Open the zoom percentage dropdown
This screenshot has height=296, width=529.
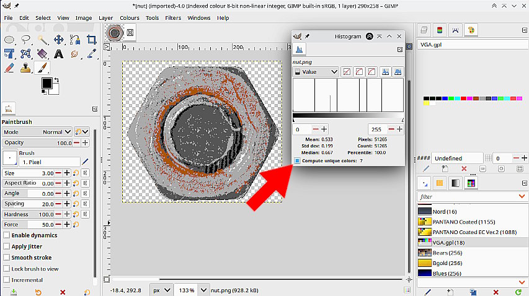tap(202, 290)
